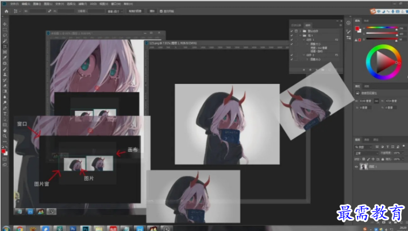
Task: Toggle the 显示网格 checkbox
Action: pyautogui.click(x=161, y=11)
